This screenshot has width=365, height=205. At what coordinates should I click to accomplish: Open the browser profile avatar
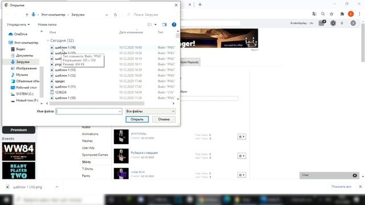coord(351,14)
